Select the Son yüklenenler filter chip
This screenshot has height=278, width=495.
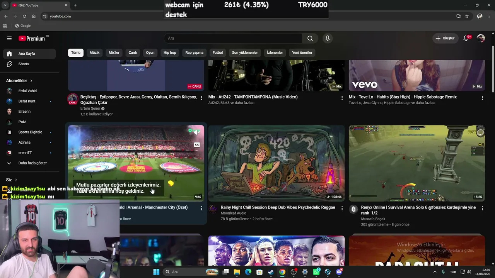[245, 53]
